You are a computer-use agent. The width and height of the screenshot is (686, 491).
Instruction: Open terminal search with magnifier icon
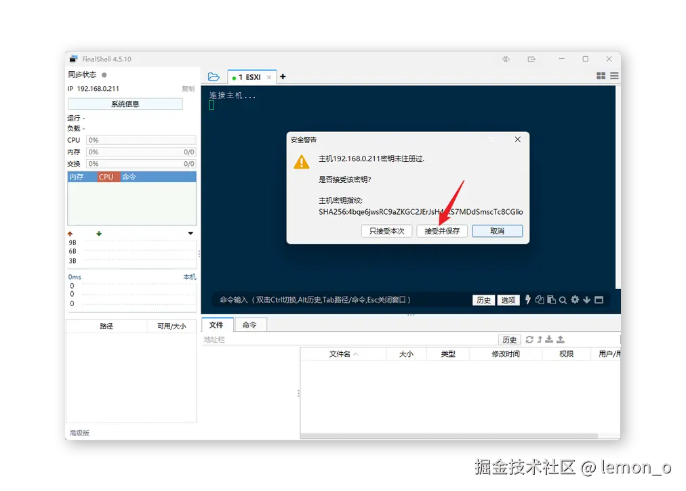[x=563, y=299]
